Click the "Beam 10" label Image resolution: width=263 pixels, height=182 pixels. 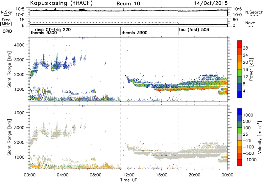coord(128,4)
